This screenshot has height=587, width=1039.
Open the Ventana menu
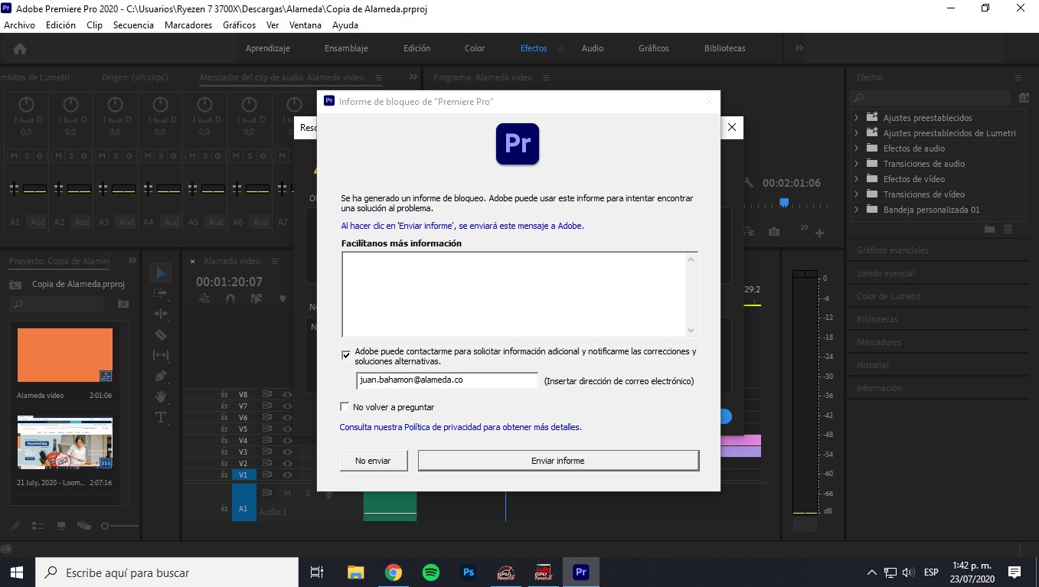click(x=305, y=24)
